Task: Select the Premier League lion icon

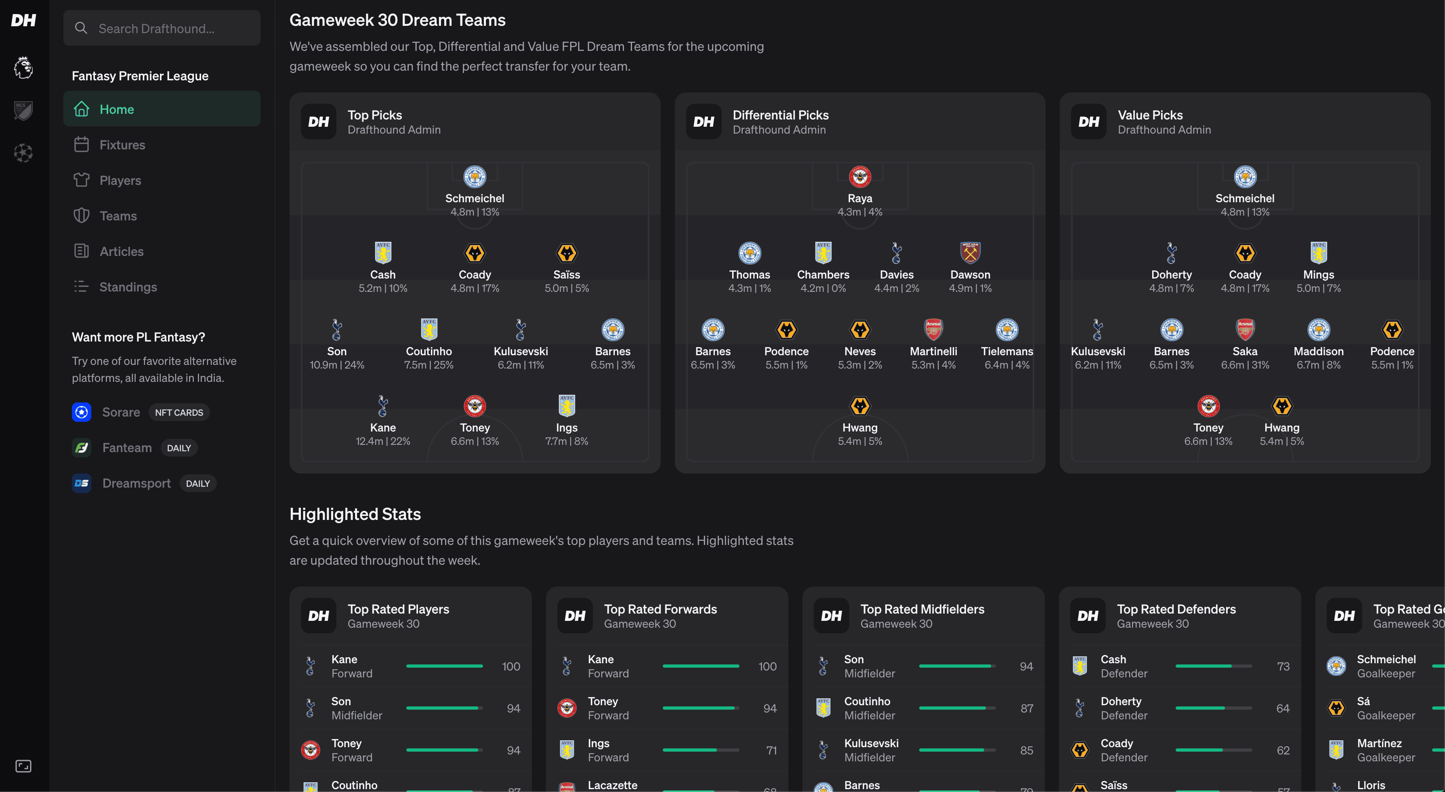Action: click(23, 68)
